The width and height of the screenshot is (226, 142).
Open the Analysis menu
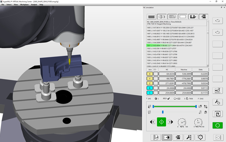34,5
